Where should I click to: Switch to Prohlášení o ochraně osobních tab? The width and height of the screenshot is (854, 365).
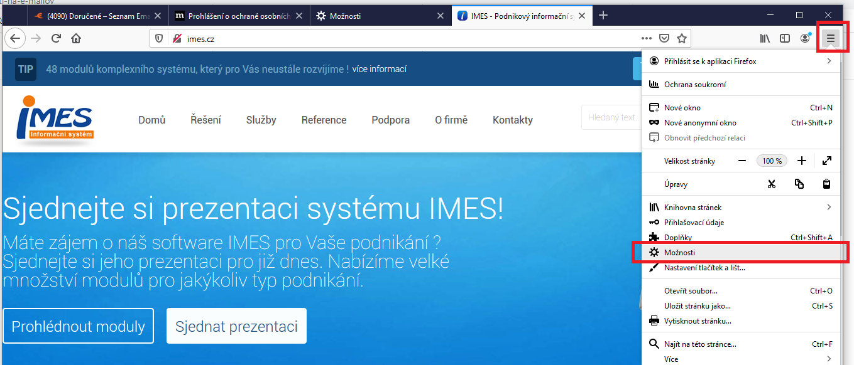pos(239,16)
